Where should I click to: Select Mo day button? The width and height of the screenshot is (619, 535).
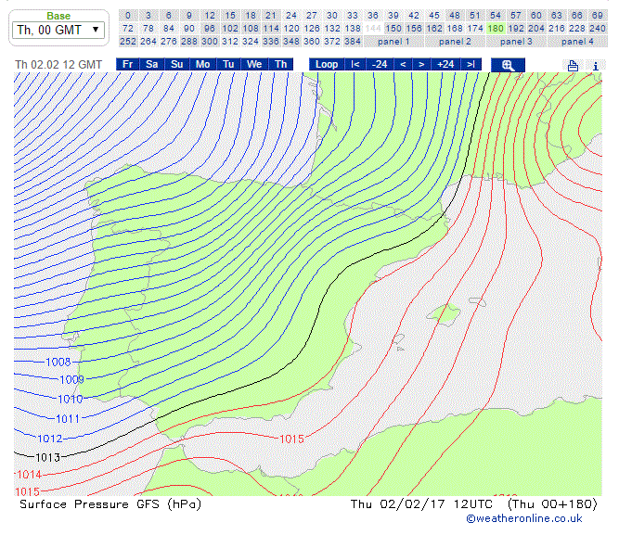tap(202, 64)
